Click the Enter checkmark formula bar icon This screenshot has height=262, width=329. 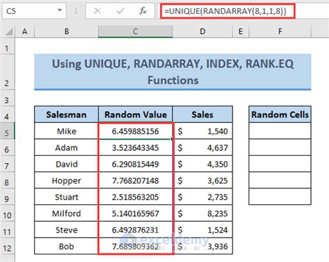(x=120, y=10)
